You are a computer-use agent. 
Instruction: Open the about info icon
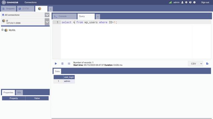tap(194, 2)
